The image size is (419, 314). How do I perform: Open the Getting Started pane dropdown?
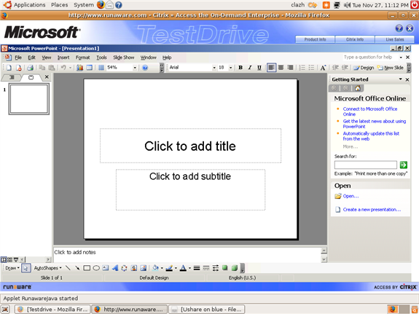point(401,79)
